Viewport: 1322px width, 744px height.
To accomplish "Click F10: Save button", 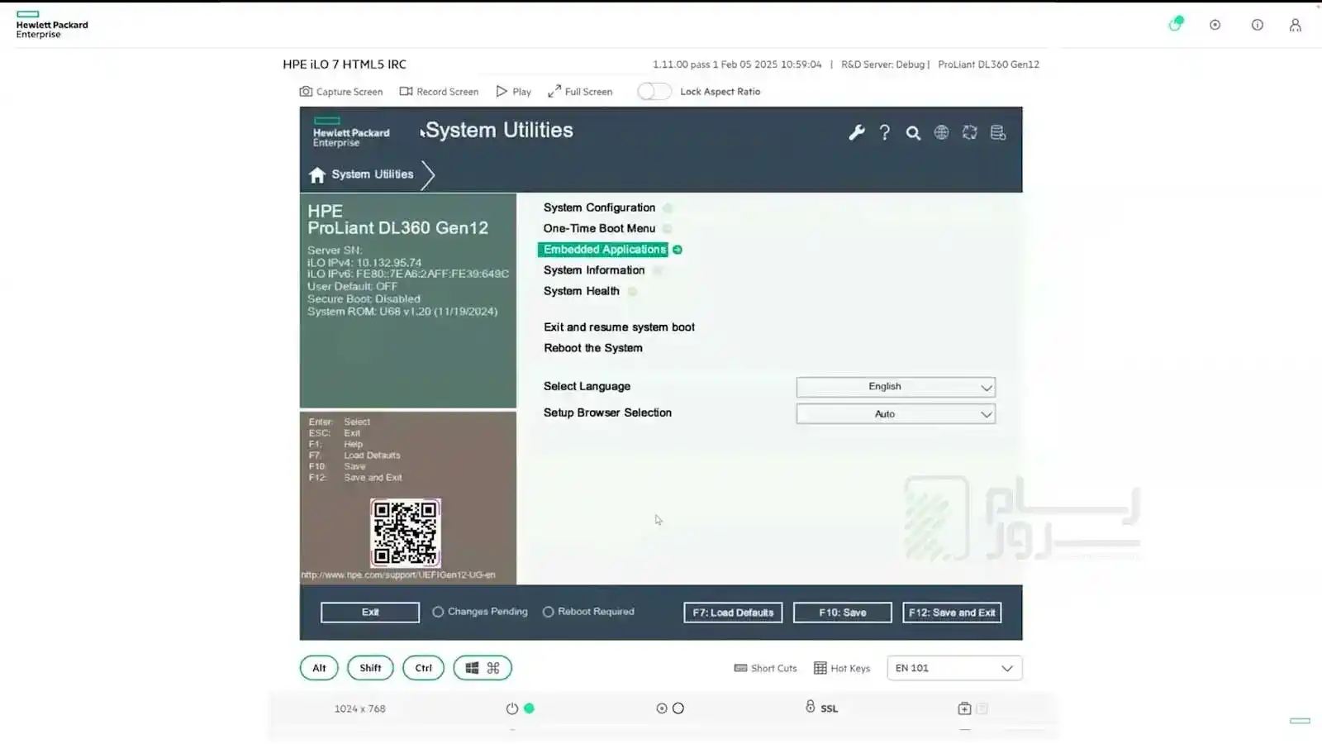I will [843, 613].
